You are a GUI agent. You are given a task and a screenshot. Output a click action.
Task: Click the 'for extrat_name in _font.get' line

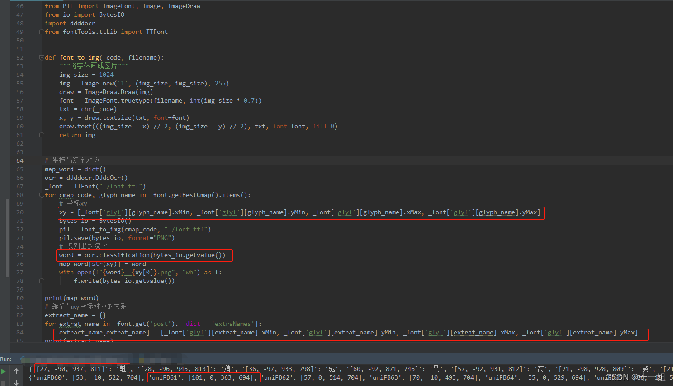pos(153,324)
